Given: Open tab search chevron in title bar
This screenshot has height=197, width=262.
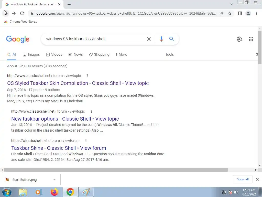Looking at the screenshot, I should point(231,4).
